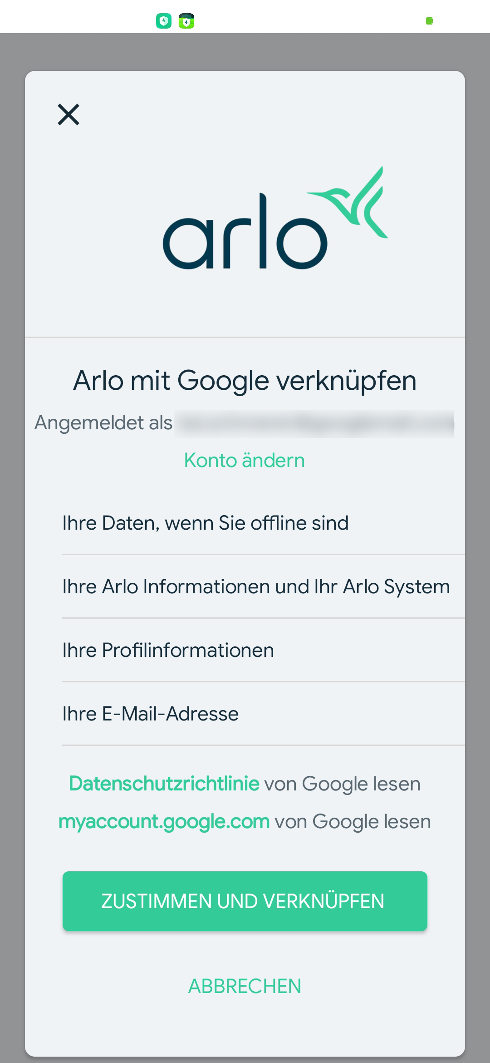Open the "Datenschutzrichtlinie" link
The height and width of the screenshot is (1063, 490).
(x=164, y=784)
